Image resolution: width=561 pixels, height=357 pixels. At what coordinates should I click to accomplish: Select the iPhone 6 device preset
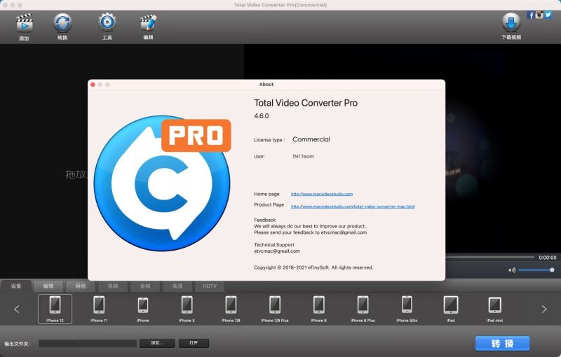click(319, 309)
